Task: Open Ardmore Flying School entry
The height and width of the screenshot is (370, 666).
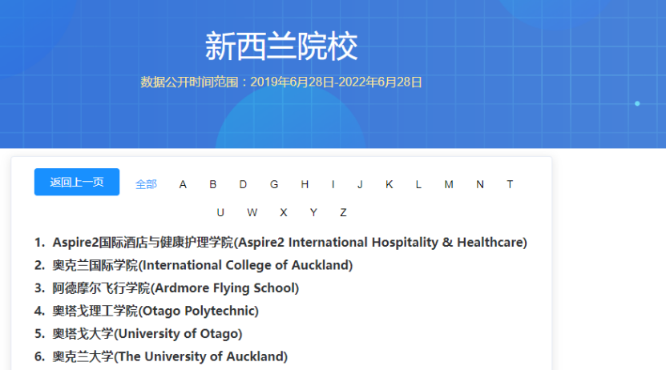Action: 176,288
